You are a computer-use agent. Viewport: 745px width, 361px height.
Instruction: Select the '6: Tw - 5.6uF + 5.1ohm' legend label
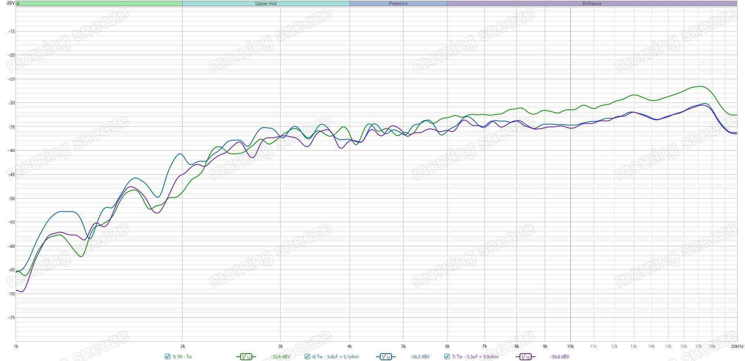click(336, 357)
